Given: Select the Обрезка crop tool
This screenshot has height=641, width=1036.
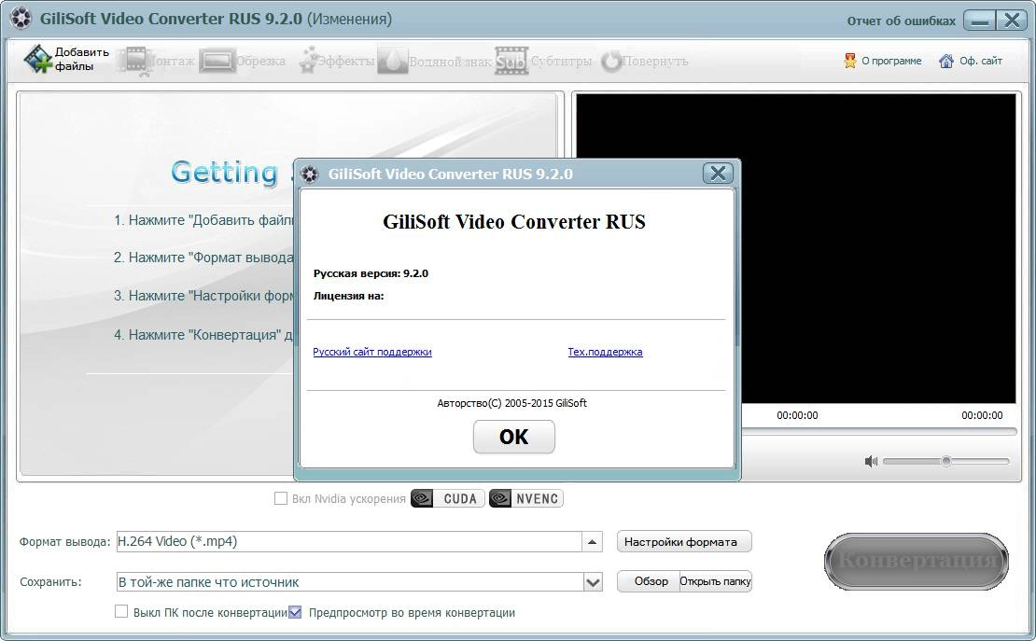Looking at the screenshot, I should [243, 61].
